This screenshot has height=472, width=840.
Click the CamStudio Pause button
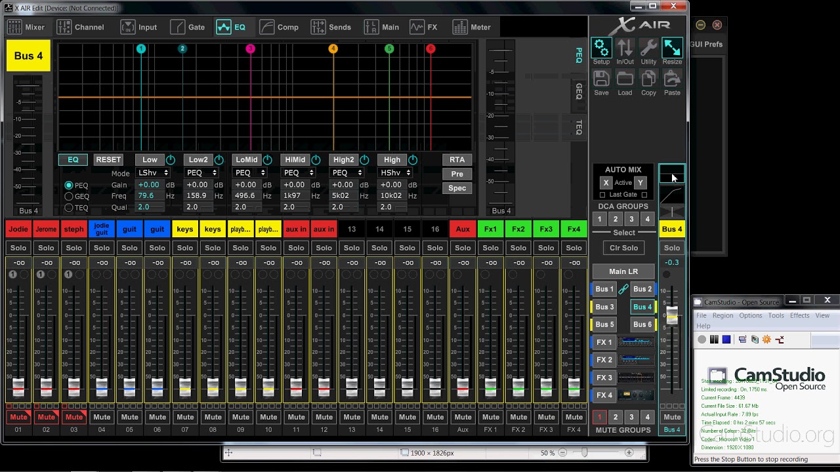click(x=714, y=340)
